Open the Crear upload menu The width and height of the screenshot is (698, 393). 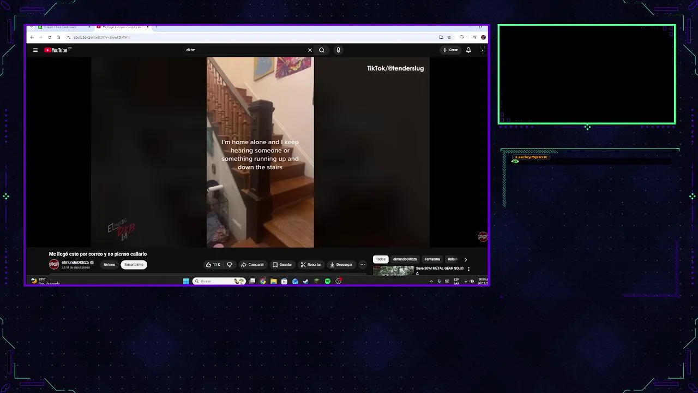tap(450, 50)
